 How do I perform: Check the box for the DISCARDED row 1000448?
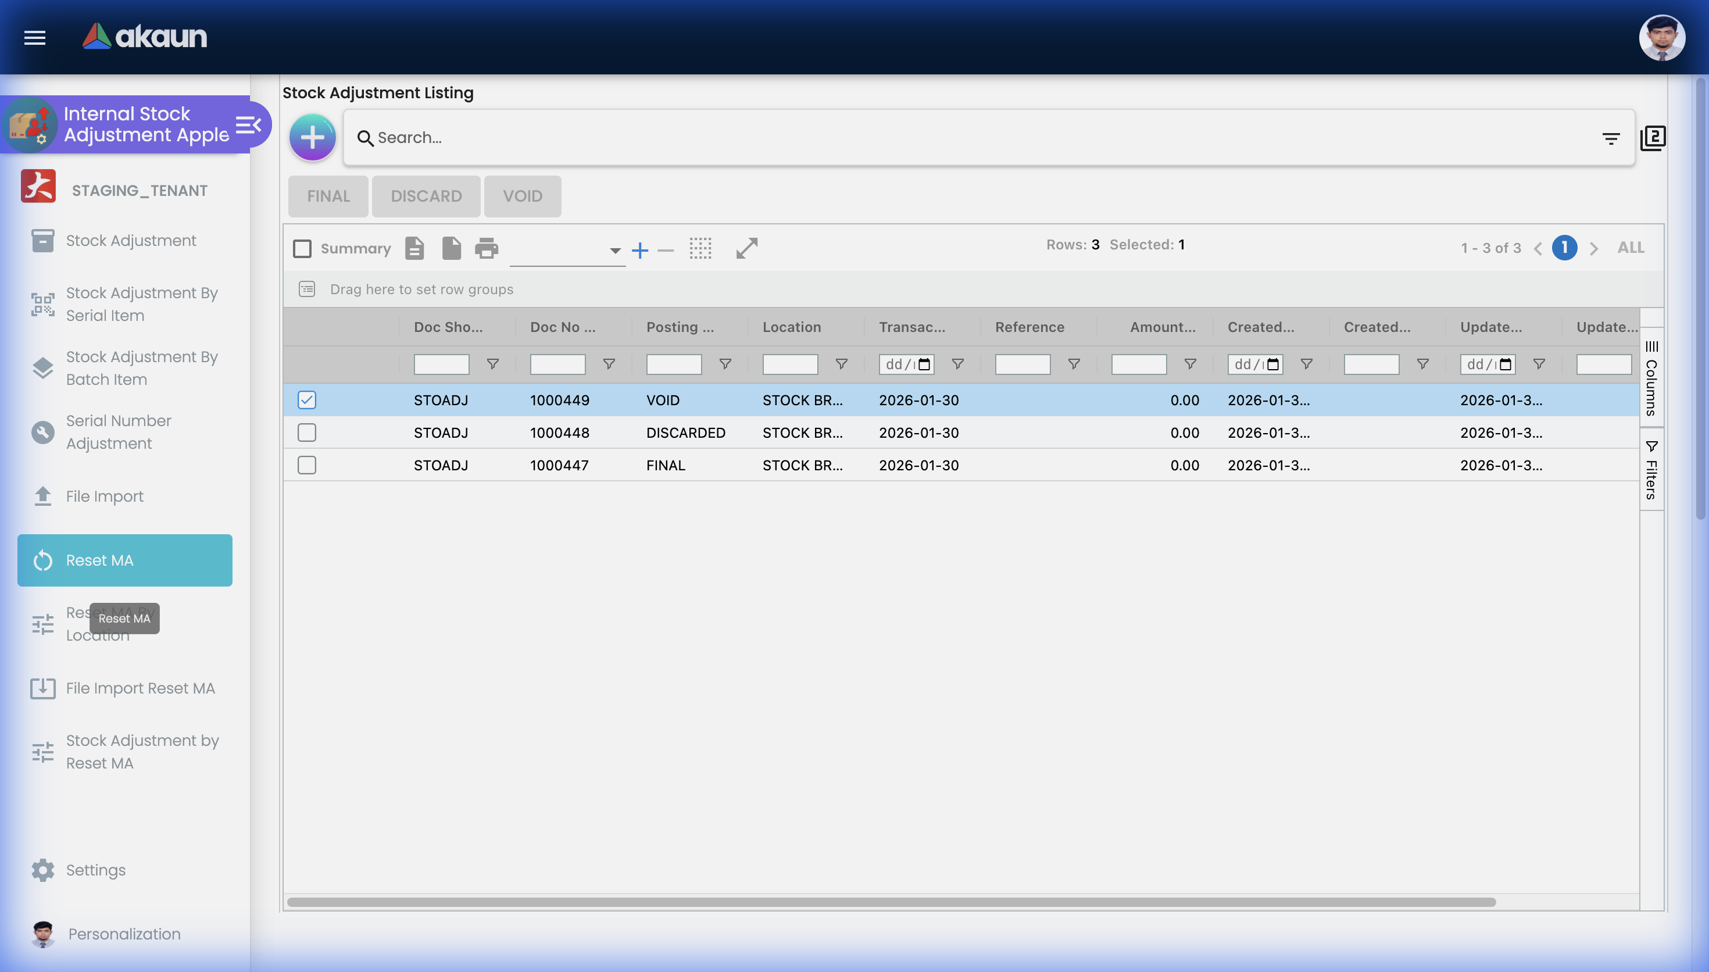tap(306, 433)
